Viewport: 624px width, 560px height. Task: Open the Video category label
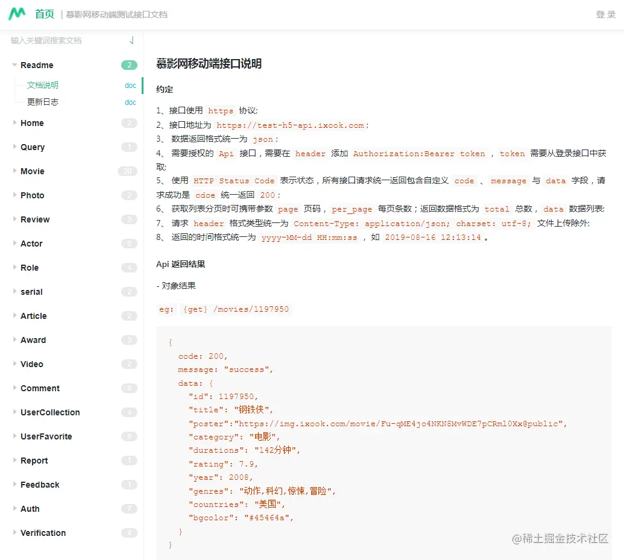click(x=32, y=364)
